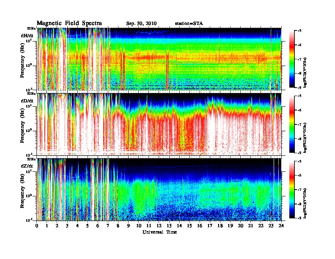Click the 10^-1 frequency tick of dZ/dt panel
The width and height of the screenshot is (335, 259).
coord(29,220)
